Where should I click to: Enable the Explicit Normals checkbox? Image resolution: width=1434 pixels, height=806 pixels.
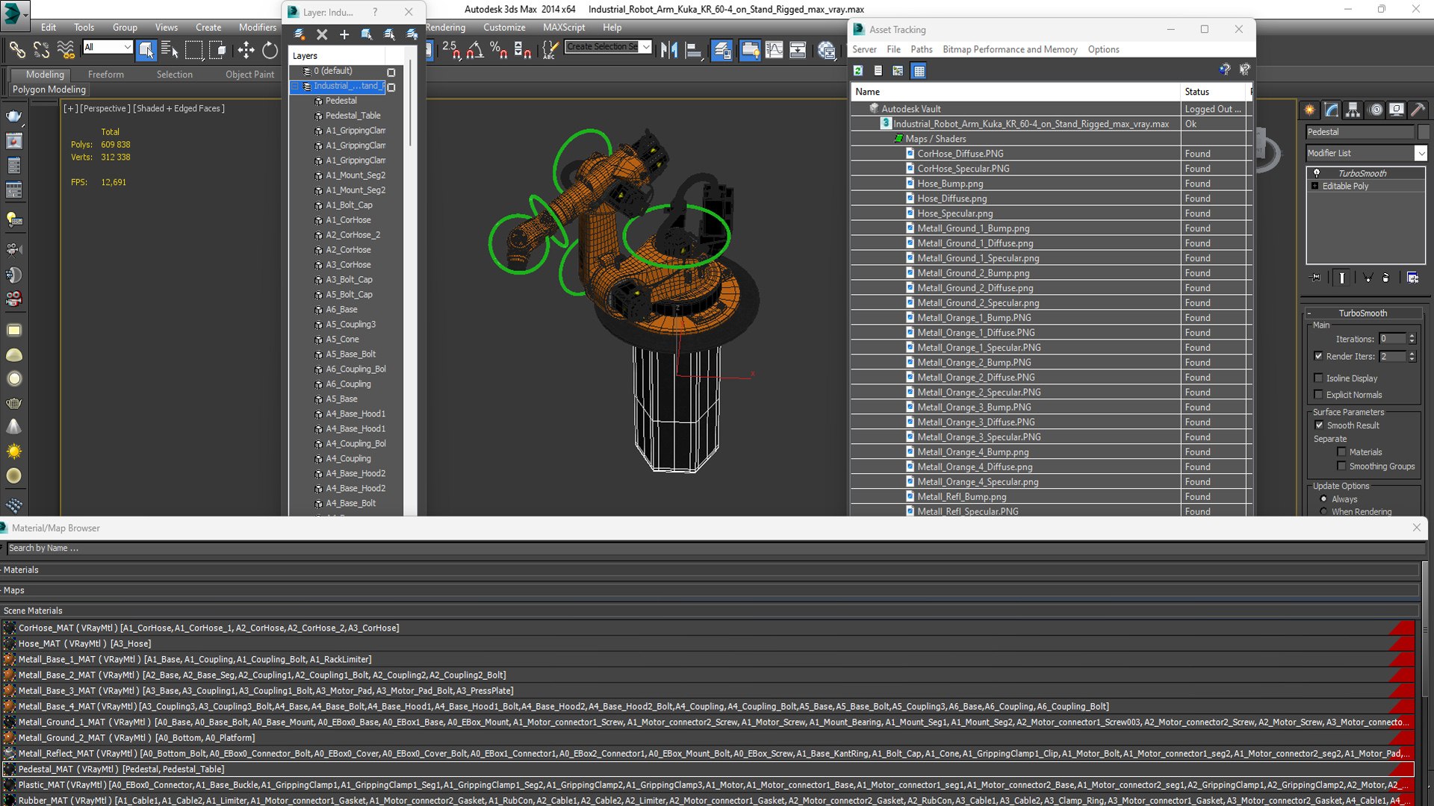tap(1318, 394)
